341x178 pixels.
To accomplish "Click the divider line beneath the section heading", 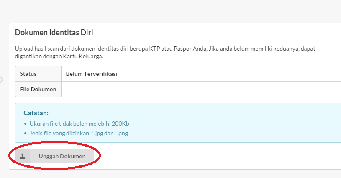I will coord(178,39).
